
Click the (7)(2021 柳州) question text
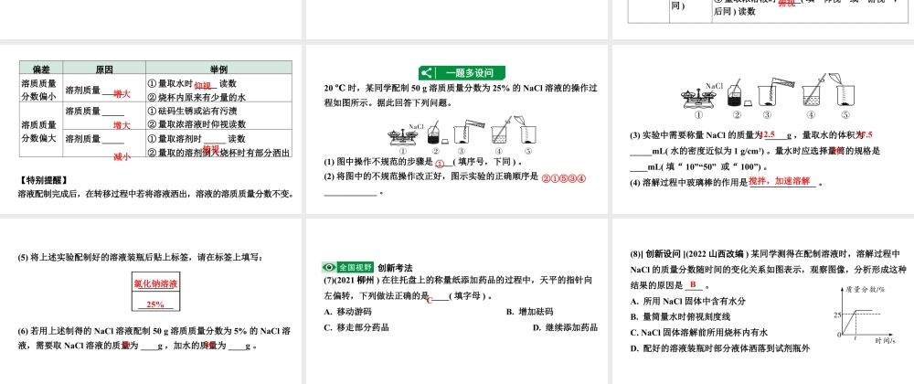(x=458, y=288)
